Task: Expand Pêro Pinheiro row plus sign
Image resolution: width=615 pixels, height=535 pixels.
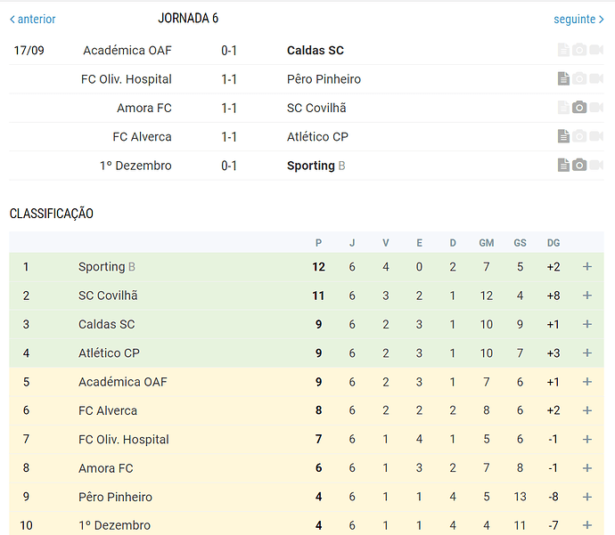Action: tap(587, 497)
